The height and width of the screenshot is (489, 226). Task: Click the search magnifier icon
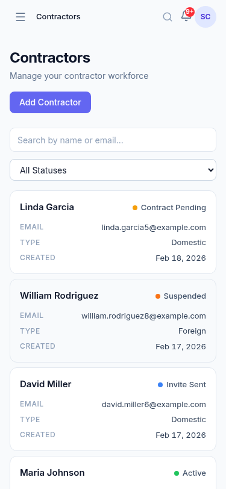click(168, 17)
